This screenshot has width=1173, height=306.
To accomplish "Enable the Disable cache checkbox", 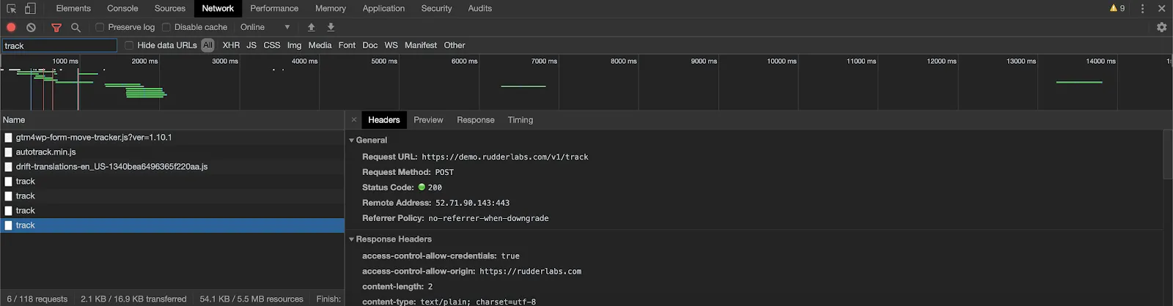I will point(166,27).
